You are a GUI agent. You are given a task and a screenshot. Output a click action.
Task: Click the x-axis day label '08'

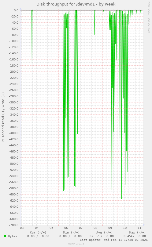[x=95, y=228]
